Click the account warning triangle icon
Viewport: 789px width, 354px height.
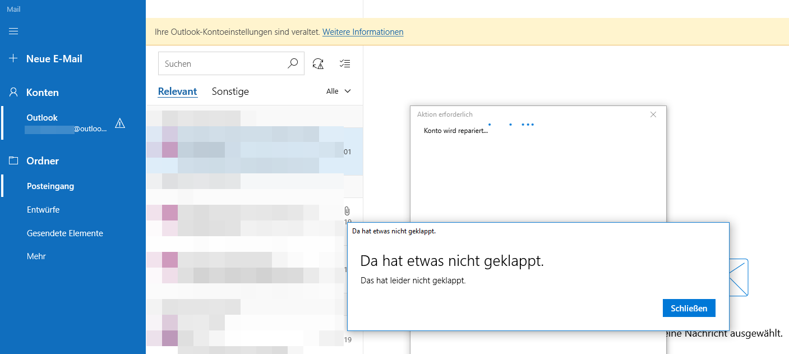pyautogui.click(x=119, y=123)
